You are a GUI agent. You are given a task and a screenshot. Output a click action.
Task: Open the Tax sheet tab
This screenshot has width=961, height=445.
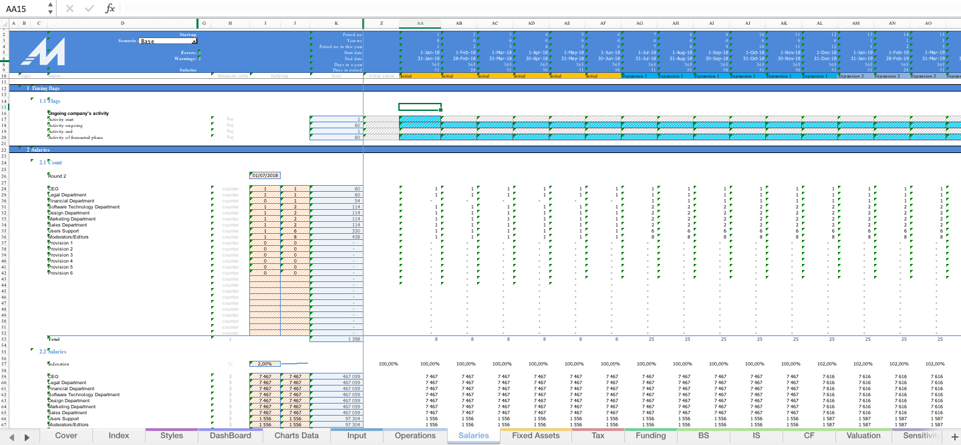click(x=598, y=436)
